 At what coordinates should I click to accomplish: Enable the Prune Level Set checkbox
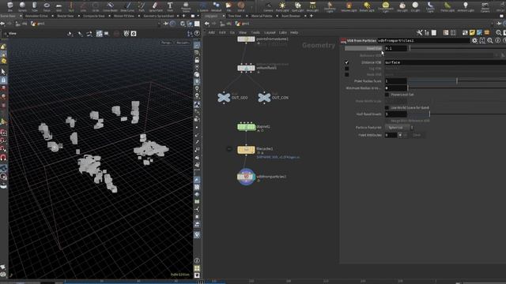pyautogui.click(x=387, y=95)
